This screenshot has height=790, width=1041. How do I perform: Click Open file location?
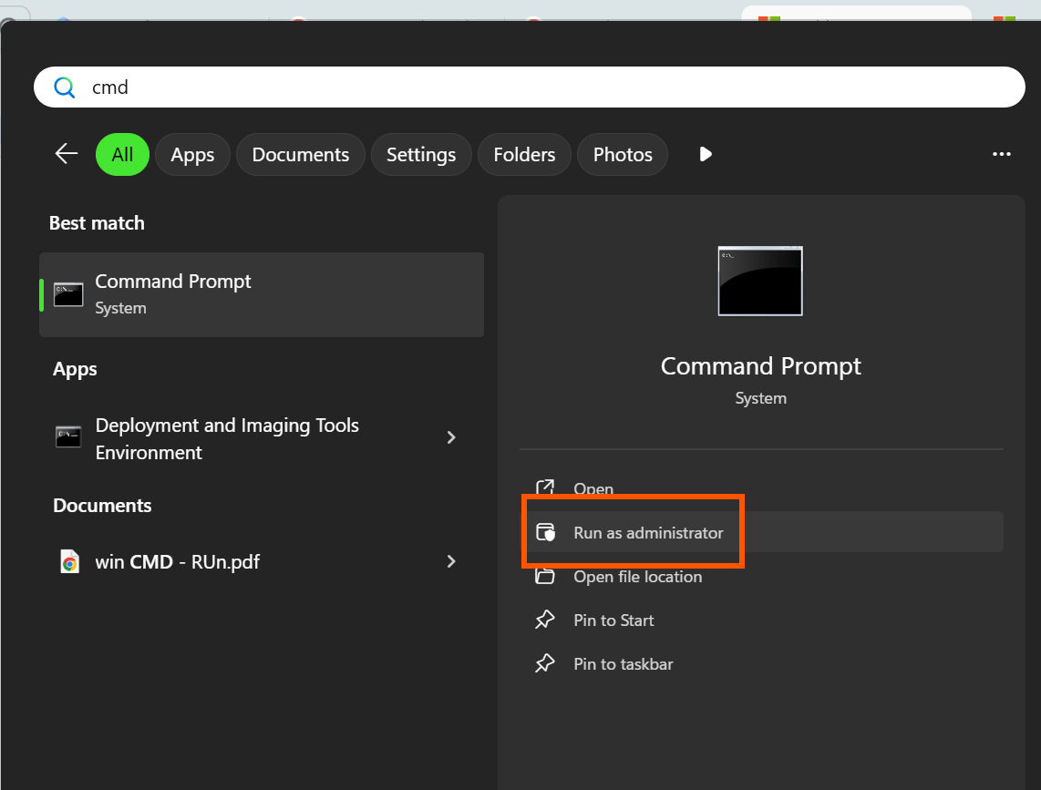761,576
